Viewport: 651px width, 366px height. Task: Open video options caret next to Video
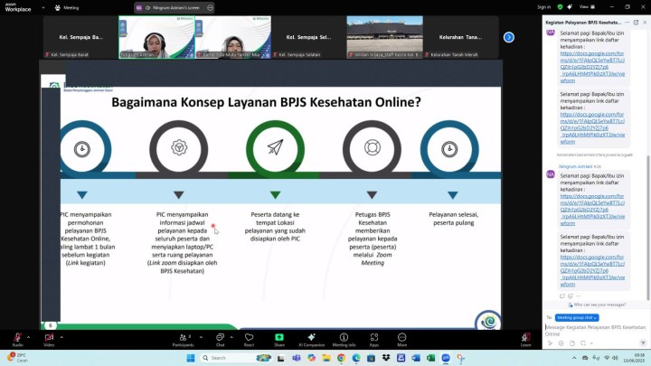[x=61, y=337]
